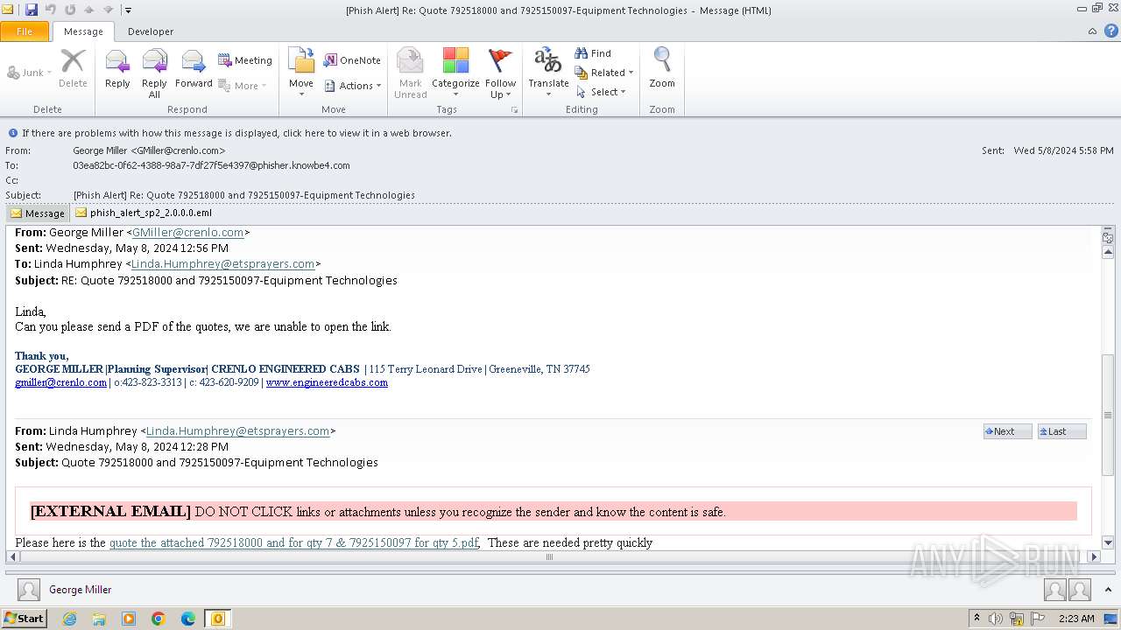Visit www.engineeredcabs.com link
The height and width of the screenshot is (630, 1121).
[x=327, y=382]
